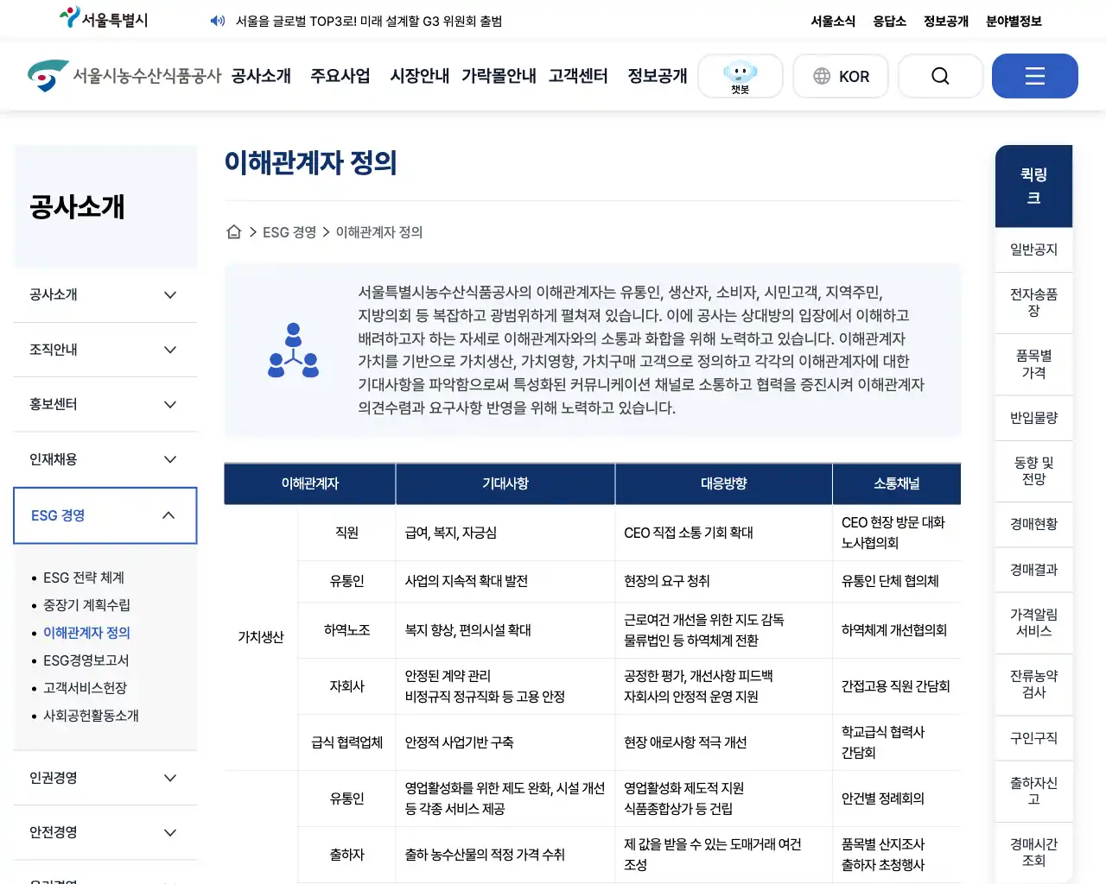Click 응답소 top utility link

point(890,21)
